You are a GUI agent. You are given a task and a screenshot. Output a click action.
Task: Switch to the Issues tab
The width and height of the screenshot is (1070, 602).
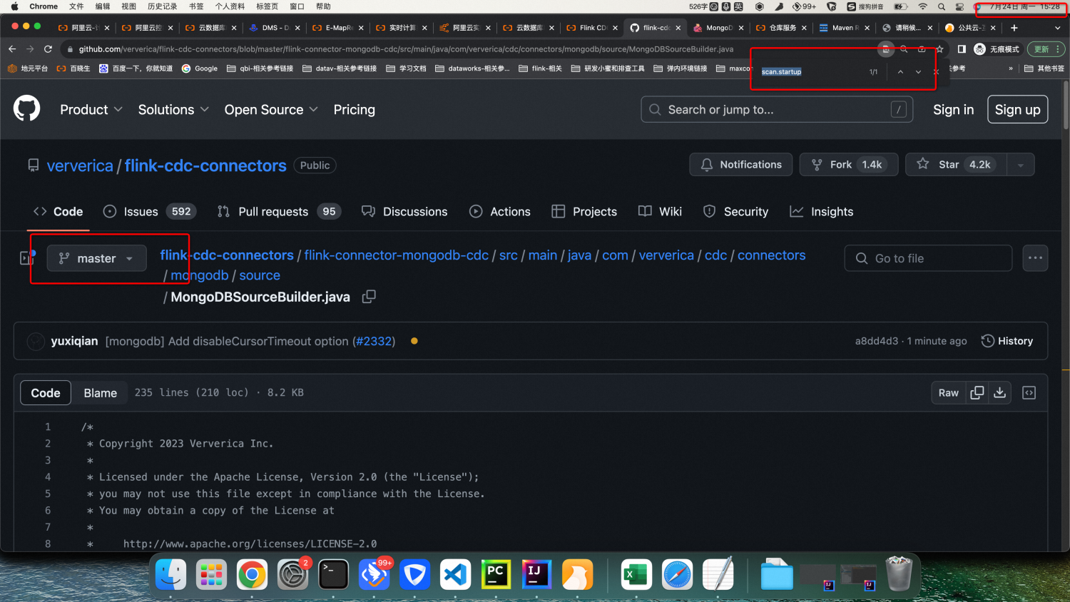[140, 211]
